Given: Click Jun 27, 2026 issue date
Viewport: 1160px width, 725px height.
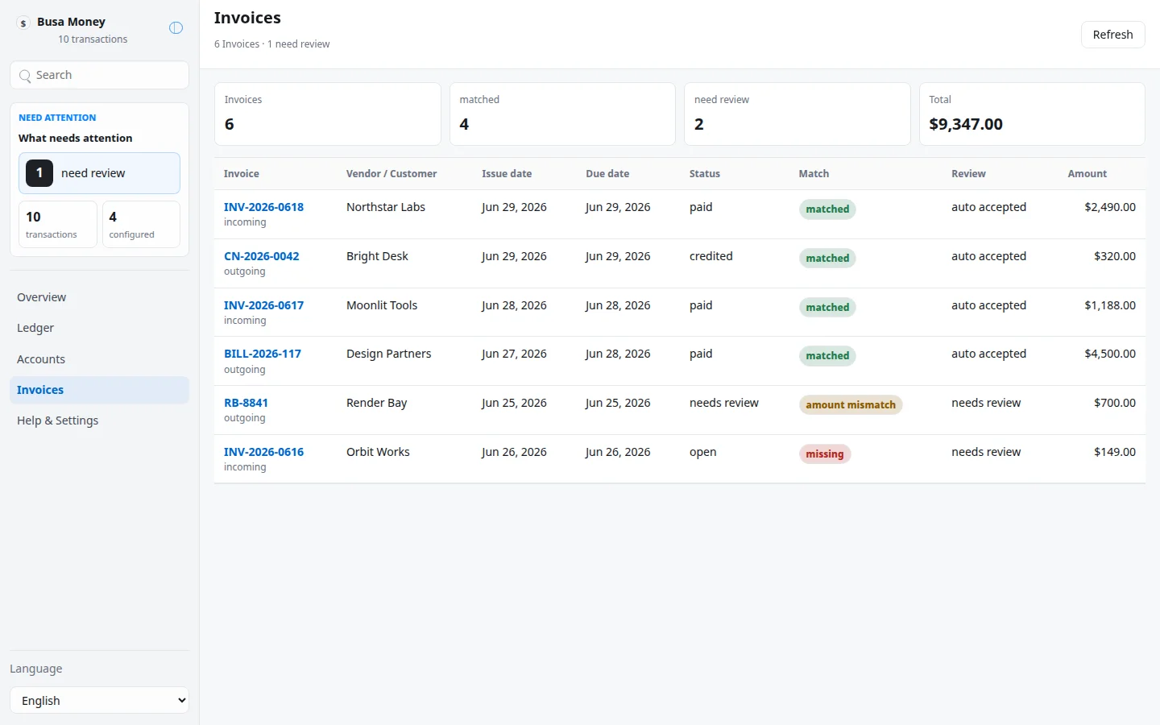Looking at the screenshot, I should click(x=514, y=354).
